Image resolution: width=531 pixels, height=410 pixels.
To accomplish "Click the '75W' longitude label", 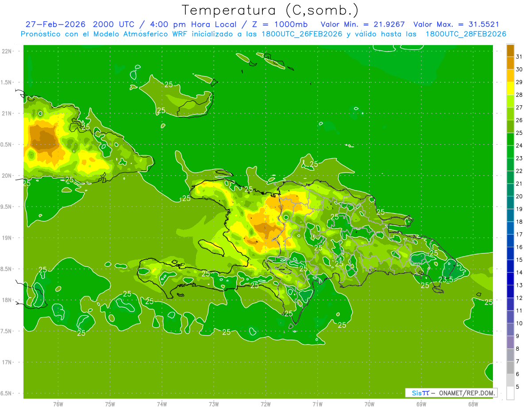I will coord(110,404).
